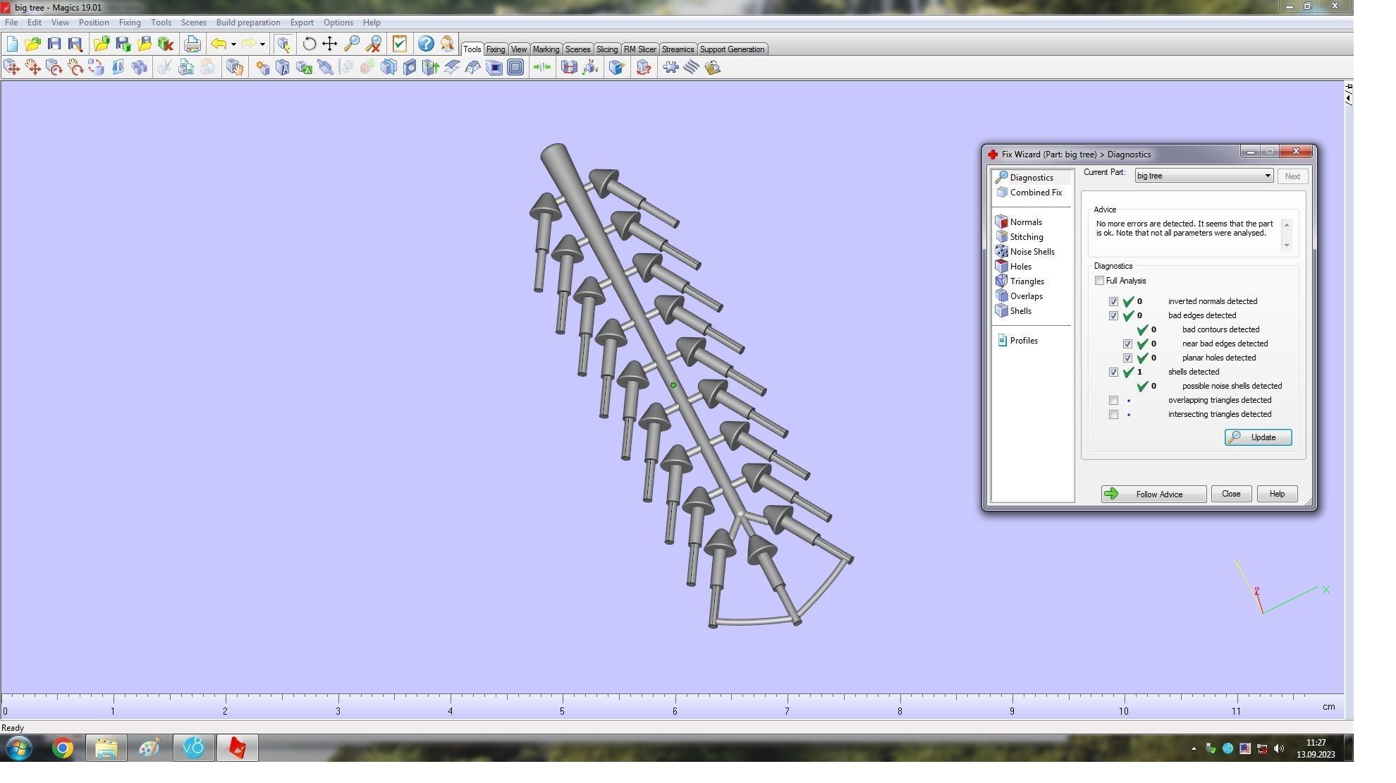Uncheck inverted normals detected checkbox
This screenshot has width=1396, height=783.
pyautogui.click(x=1113, y=301)
